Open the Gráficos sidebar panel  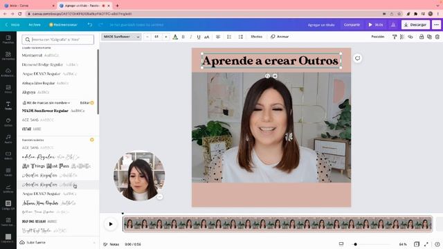(8, 188)
